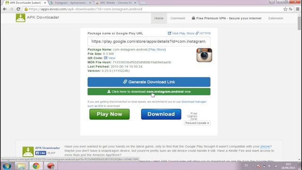302x170 pixels.
Task: Click the red recorder icon in taskbar
Action: pos(50,166)
